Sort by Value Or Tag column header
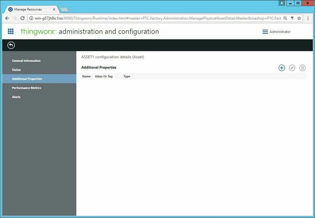 104,76
